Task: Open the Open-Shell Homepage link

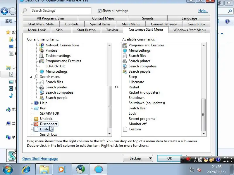Action: pos(40,159)
